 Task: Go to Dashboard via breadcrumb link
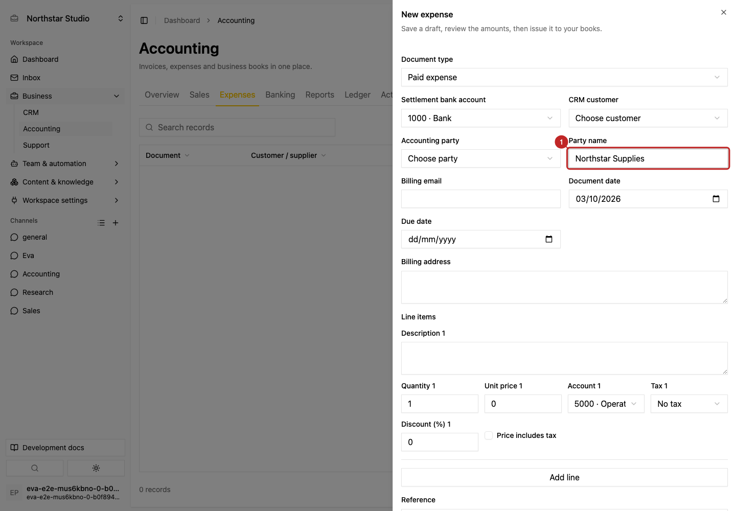click(x=182, y=20)
